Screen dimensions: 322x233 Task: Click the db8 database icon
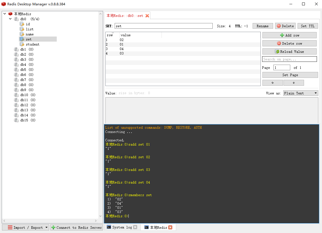tap(16, 85)
